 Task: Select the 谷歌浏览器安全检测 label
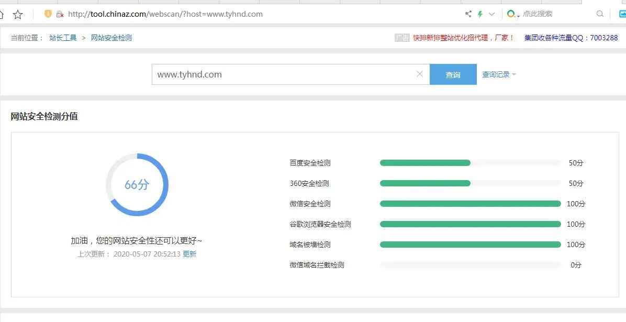point(320,224)
